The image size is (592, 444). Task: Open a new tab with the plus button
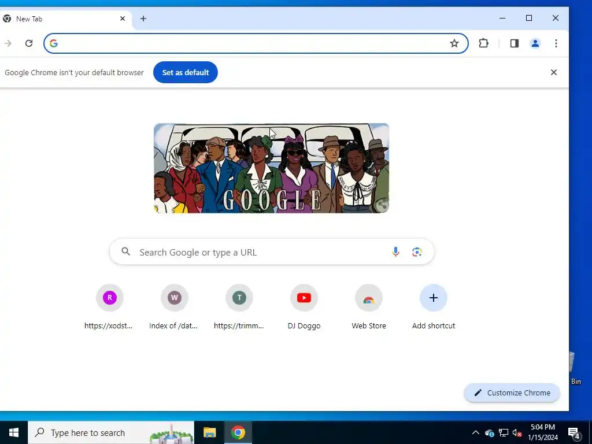pyautogui.click(x=143, y=18)
